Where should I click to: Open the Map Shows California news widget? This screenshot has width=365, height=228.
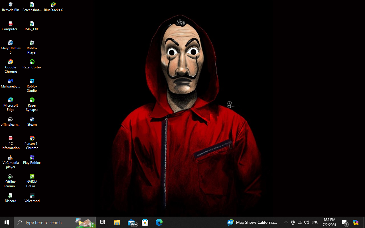click(253, 222)
